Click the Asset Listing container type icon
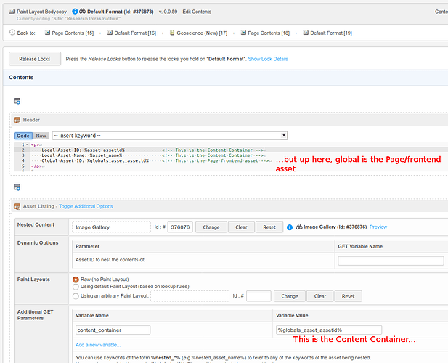Image resolution: width=448 pixels, height=363 pixels. 17,206
